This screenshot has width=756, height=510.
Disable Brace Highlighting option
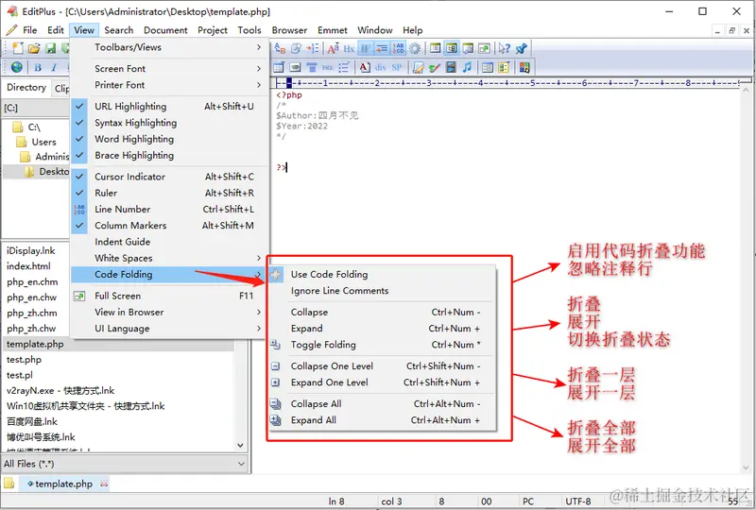(169, 155)
